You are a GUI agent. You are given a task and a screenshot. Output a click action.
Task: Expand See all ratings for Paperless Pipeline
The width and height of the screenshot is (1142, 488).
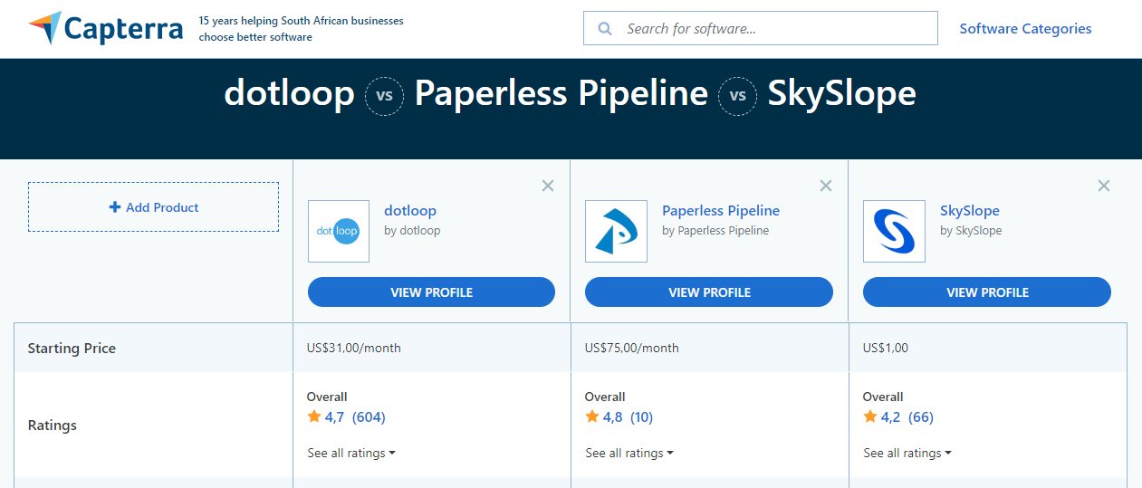629,453
